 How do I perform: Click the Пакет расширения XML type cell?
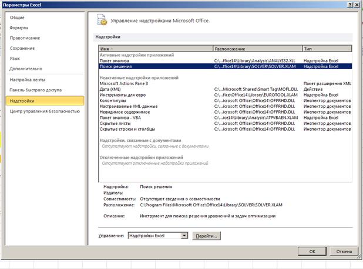pyautogui.click(x=327, y=84)
